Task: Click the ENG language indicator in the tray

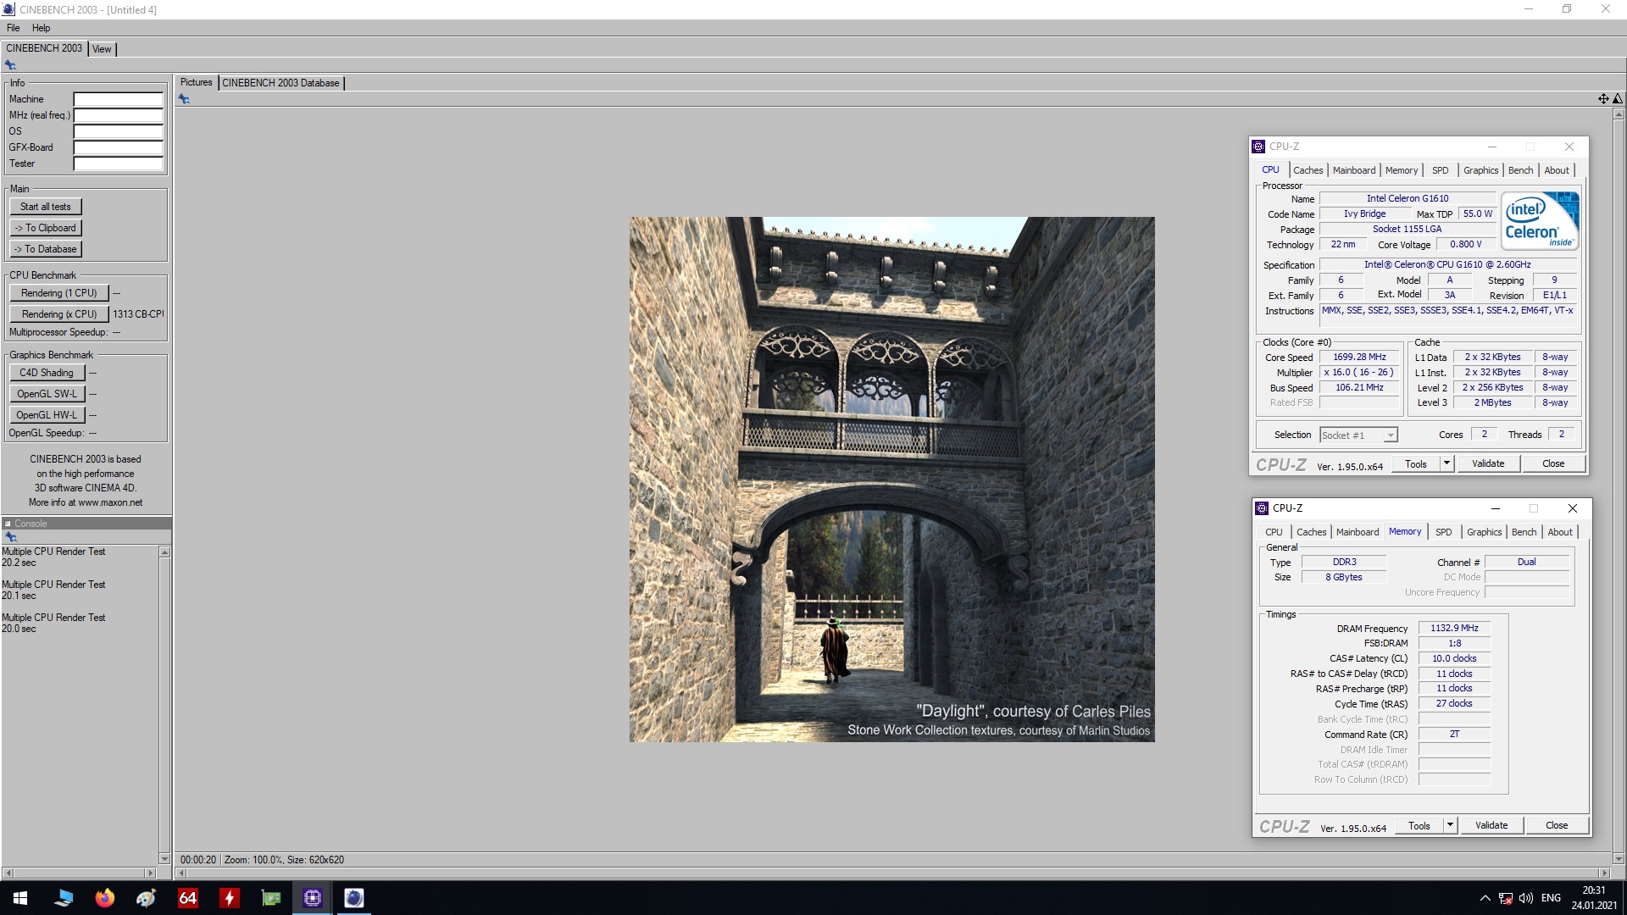Action: tap(1551, 898)
